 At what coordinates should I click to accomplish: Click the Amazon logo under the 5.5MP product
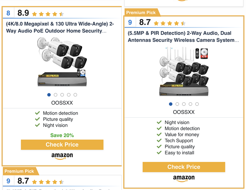(x=184, y=178)
